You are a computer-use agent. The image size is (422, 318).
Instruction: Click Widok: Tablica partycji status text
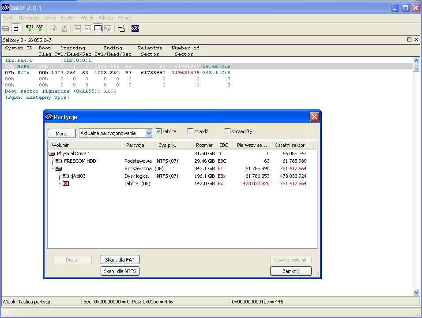pos(26,302)
